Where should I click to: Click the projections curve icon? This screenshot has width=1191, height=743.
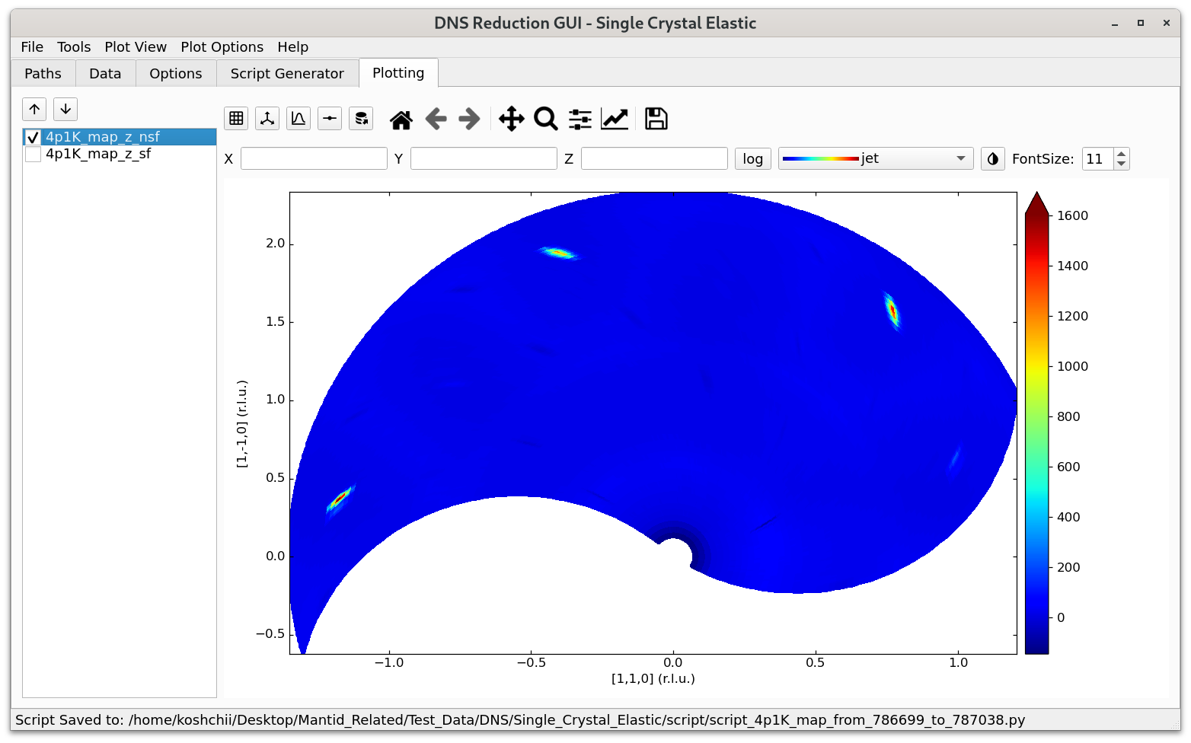[x=299, y=118]
